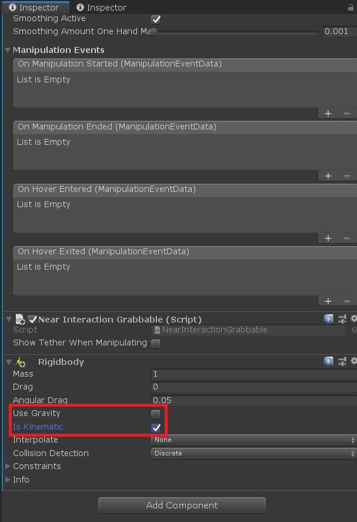
Task: Click the Rigidbody component icon
Action: 21,362
